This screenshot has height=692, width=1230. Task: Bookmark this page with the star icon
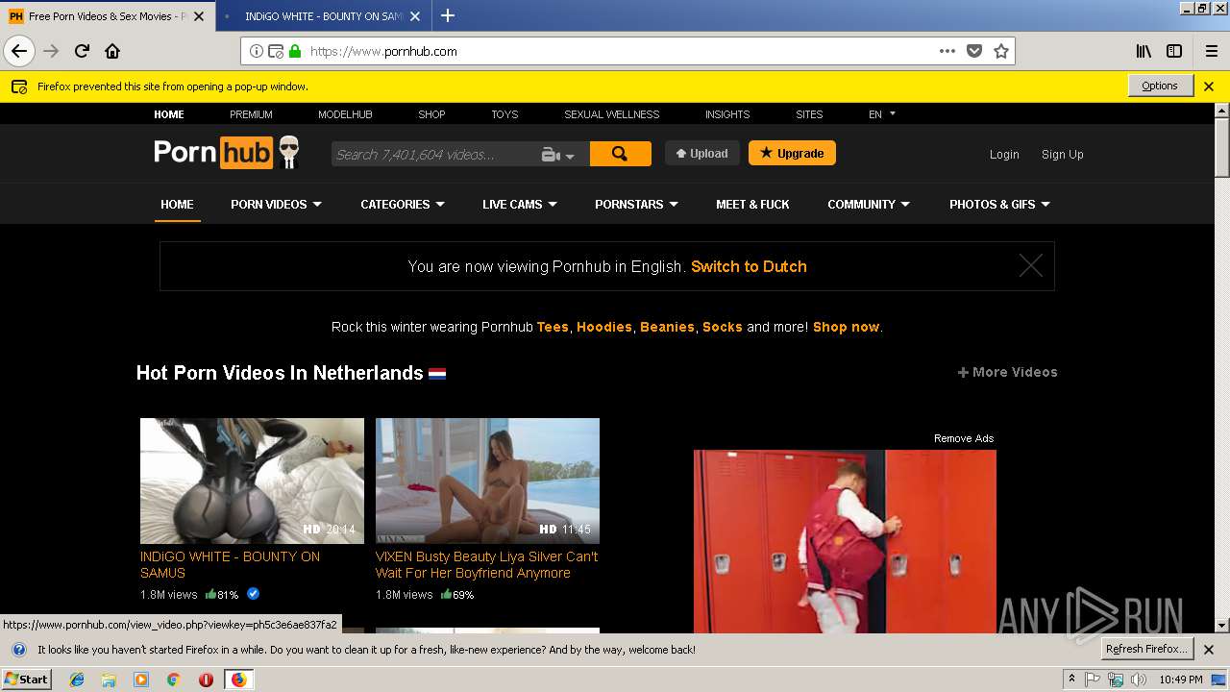coord(1001,51)
